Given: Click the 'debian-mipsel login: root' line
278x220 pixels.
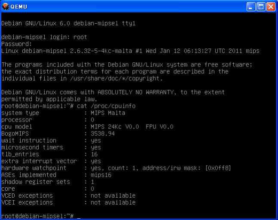Looking at the screenshot, I should (x=44, y=37).
